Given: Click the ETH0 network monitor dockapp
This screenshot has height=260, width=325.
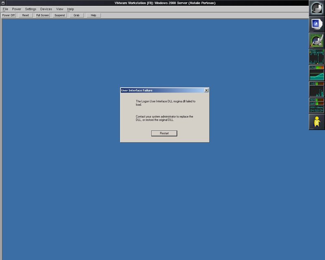Looking at the screenshot, I should point(317,57).
